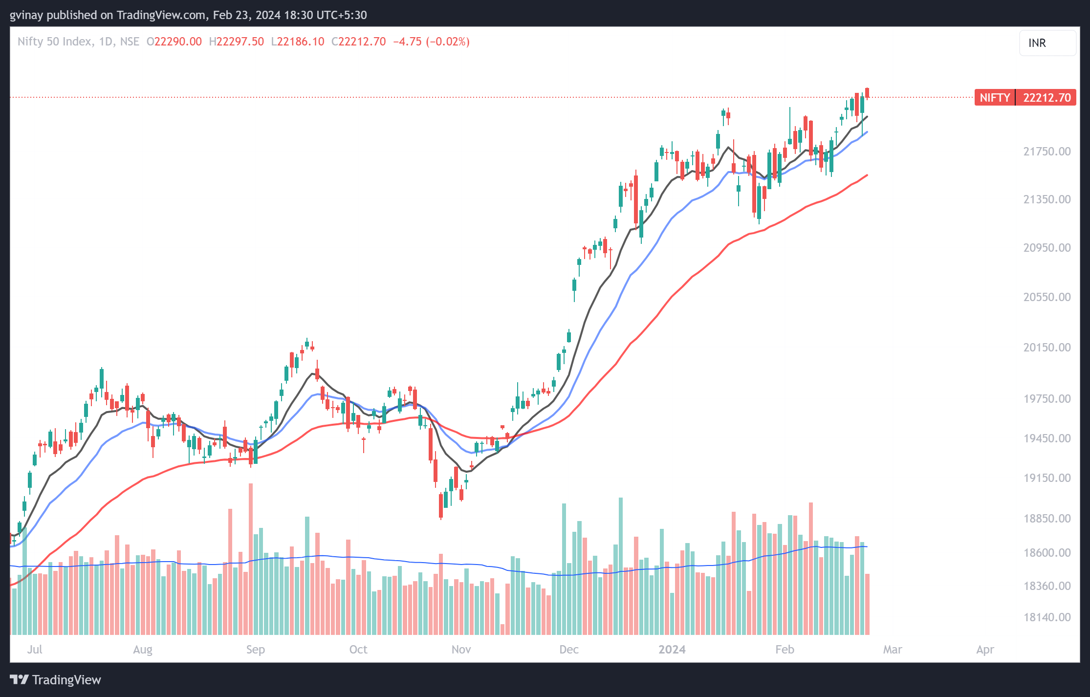Click the Open value O22290.00
Screen dimensions: 1090x697
[174, 42]
